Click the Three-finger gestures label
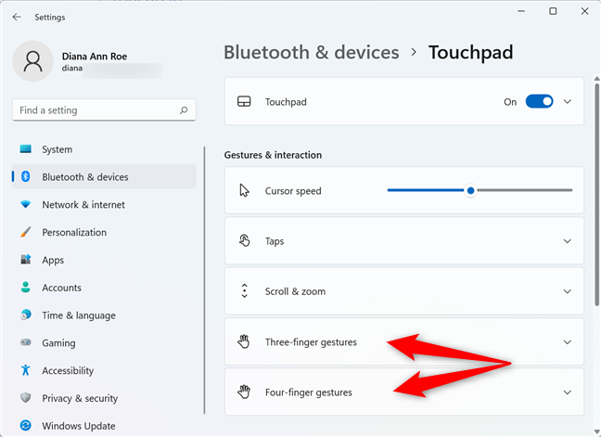The image size is (601, 437). tap(311, 342)
